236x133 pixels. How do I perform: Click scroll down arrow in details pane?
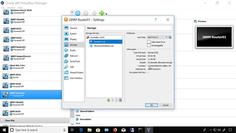coord(72,124)
